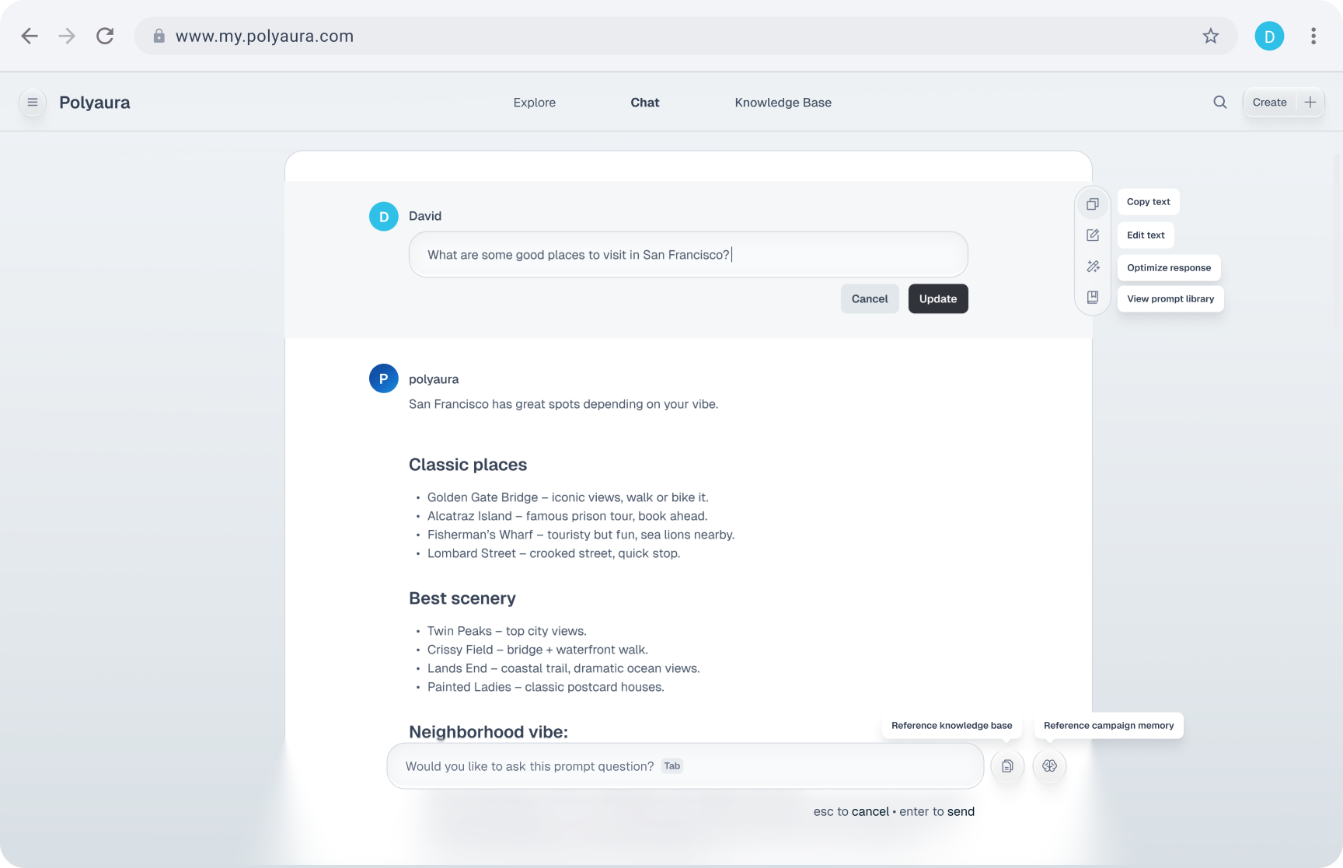Click the Reference knowledge base tooltip
Viewport: 1343px width, 868px height.
(952, 726)
